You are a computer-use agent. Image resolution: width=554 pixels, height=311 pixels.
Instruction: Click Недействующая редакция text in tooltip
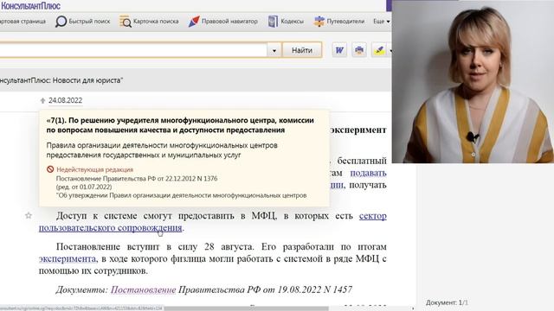pos(94,169)
